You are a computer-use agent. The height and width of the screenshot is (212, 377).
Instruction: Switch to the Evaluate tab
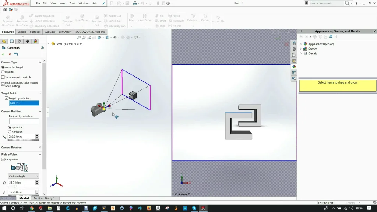pyautogui.click(x=50, y=32)
